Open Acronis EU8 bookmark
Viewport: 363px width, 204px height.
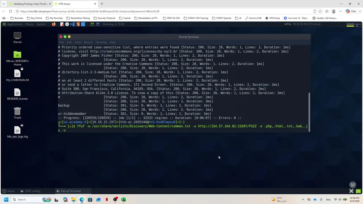click(x=253, y=18)
